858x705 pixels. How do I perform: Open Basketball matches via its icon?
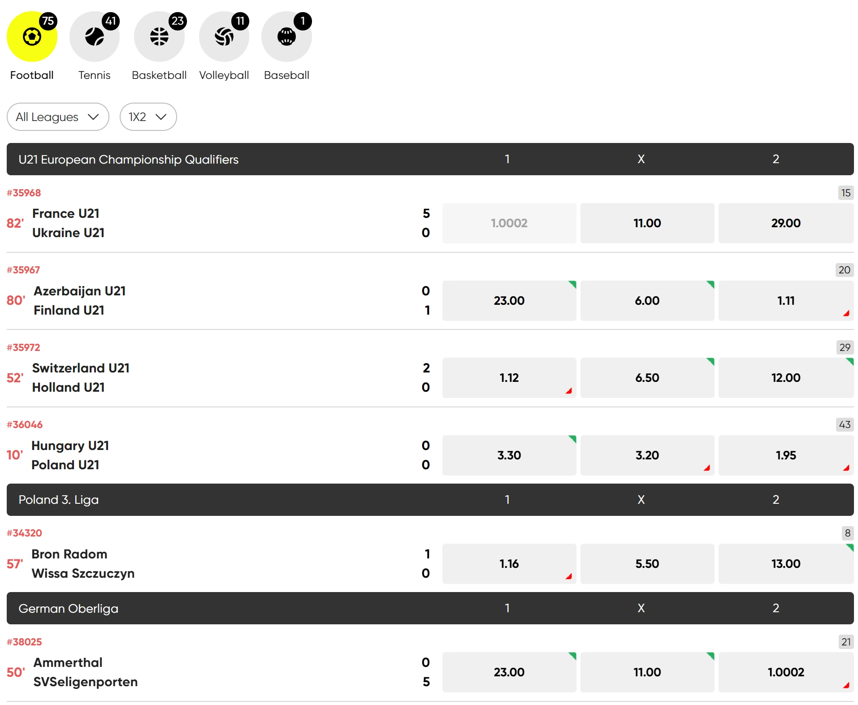(x=159, y=36)
